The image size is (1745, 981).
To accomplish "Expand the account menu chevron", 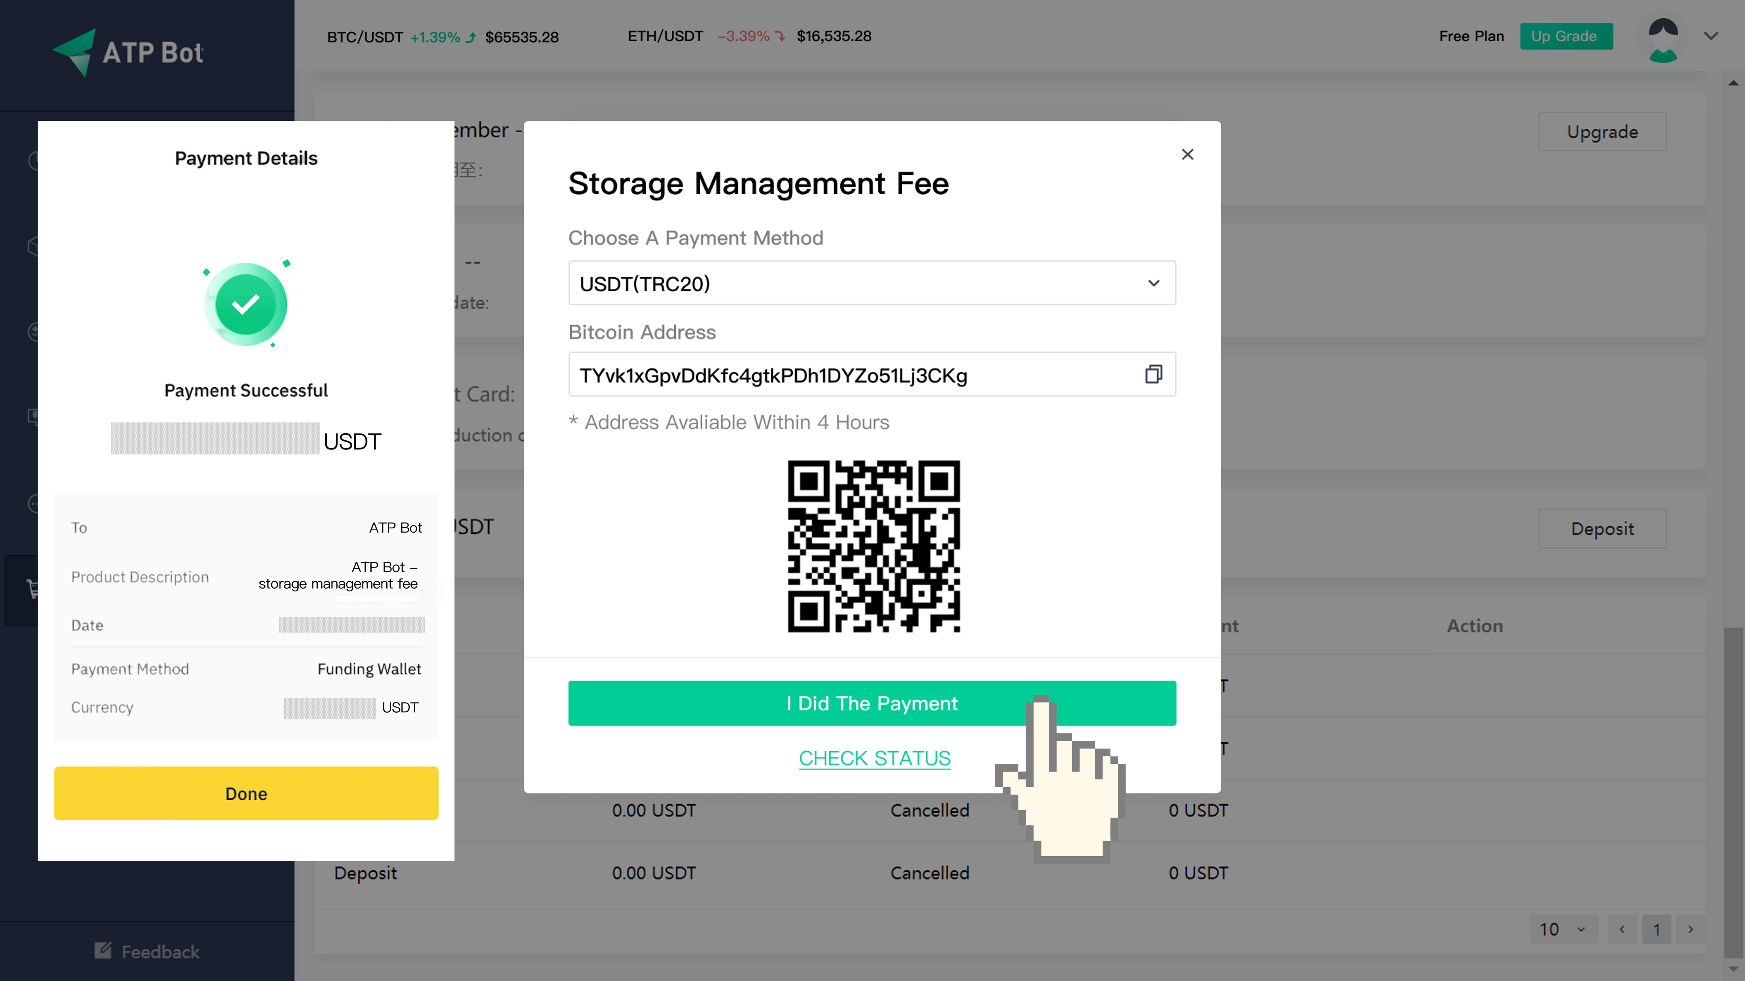I will pyautogui.click(x=1711, y=36).
